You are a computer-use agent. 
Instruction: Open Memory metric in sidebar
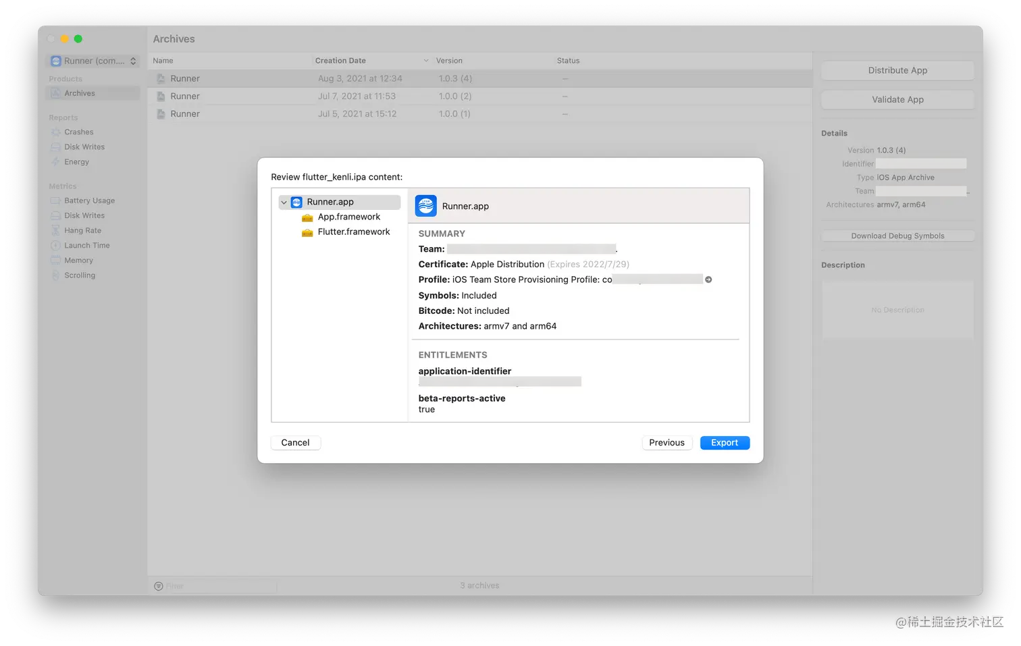[93, 261]
